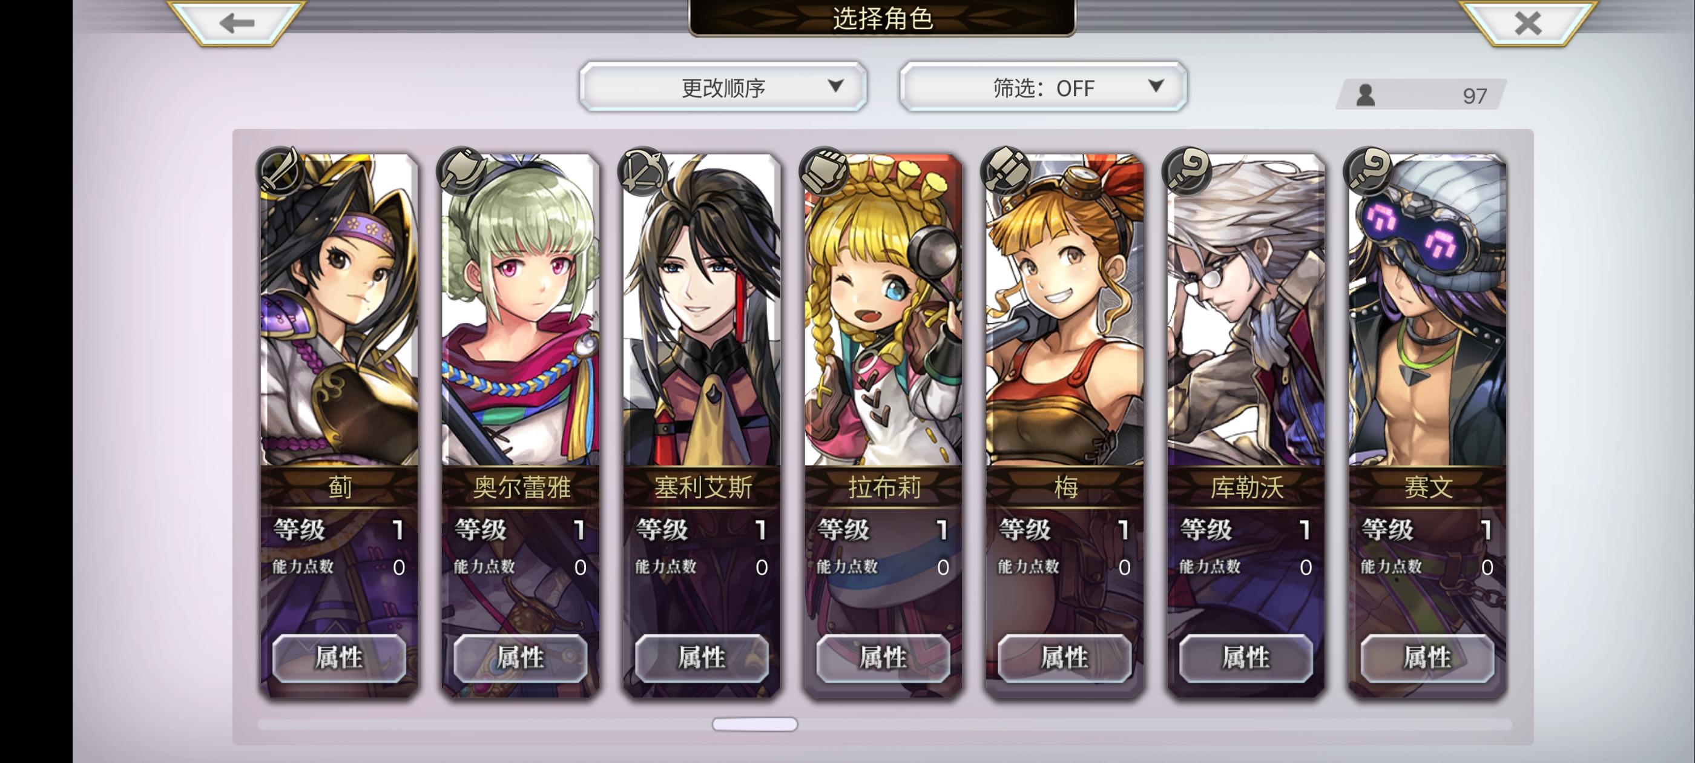This screenshot has width=1695, height=763.
Task: Expand the arrow on the 筛选 dropdown
Action: 1156,85
